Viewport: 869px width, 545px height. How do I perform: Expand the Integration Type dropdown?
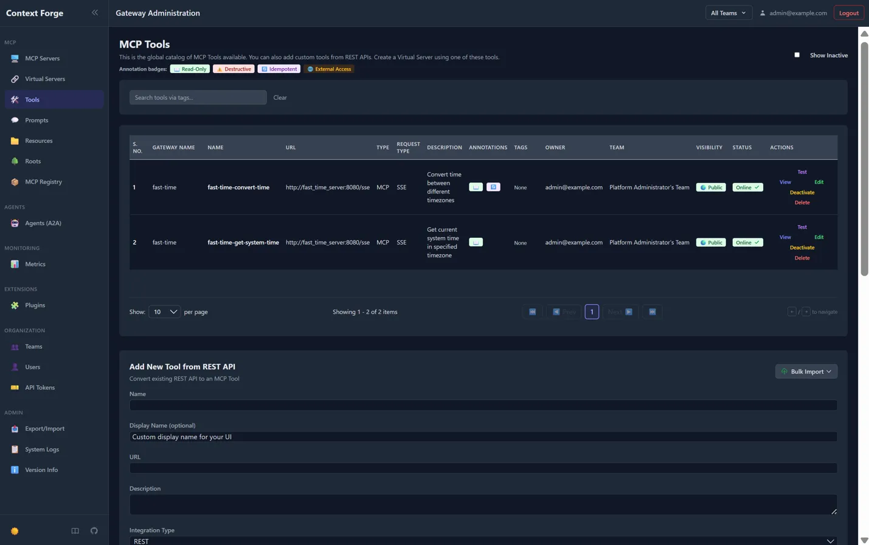(x=483, y=541)
